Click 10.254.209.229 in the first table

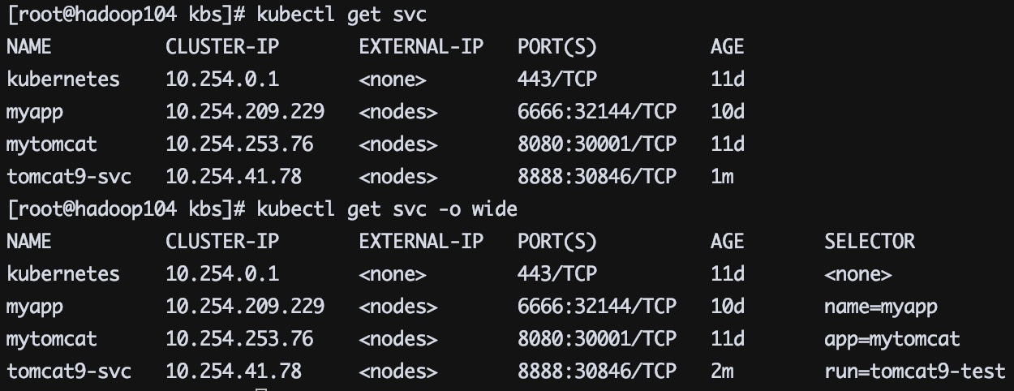pyautogui.click(x=245, y=112)
